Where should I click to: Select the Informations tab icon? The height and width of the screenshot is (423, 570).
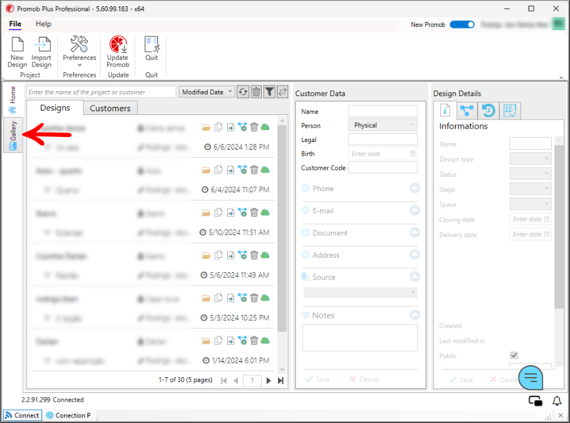coord(445,111)
